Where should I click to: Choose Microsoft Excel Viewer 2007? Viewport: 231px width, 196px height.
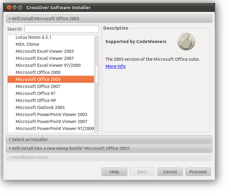coord(51,58)
